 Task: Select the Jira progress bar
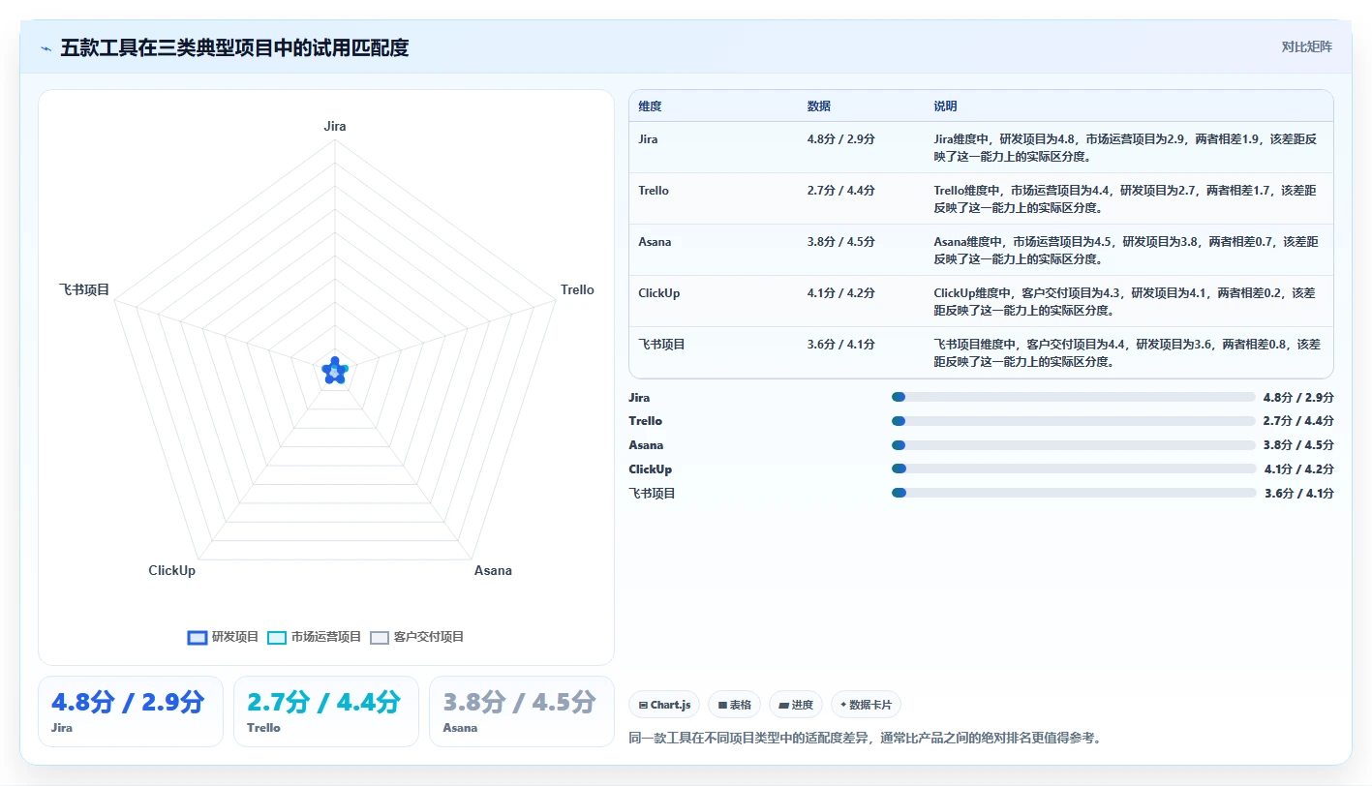click(x=1073, y=397)
